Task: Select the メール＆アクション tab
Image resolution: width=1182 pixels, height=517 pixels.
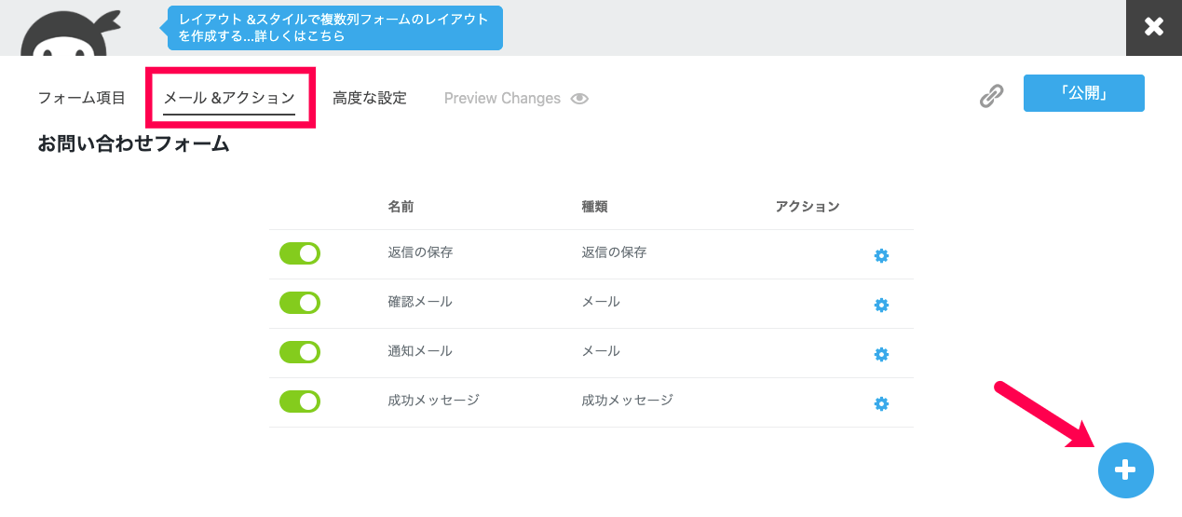Action: tap(229, 98)
